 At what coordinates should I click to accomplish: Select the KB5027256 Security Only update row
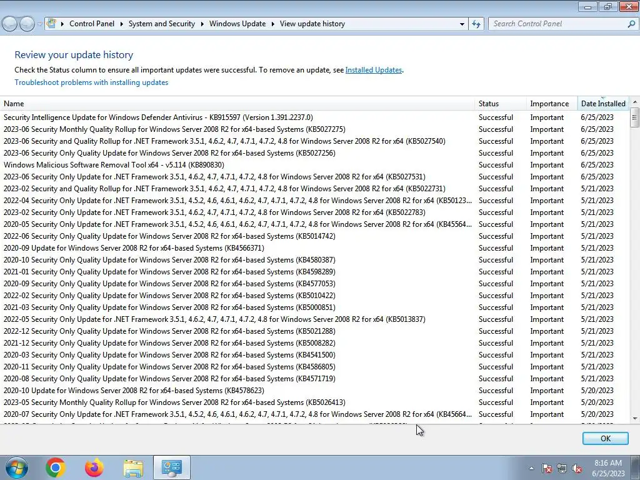click(314, 153)
